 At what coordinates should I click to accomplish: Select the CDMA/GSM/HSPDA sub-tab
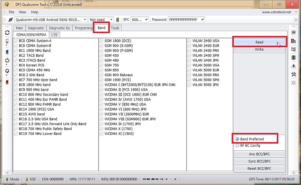[x=31, y=35]
